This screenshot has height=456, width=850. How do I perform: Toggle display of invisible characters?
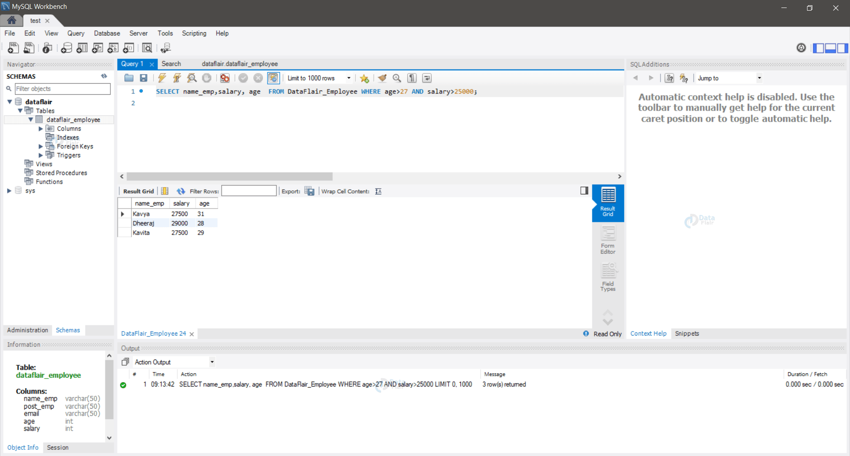412,78
